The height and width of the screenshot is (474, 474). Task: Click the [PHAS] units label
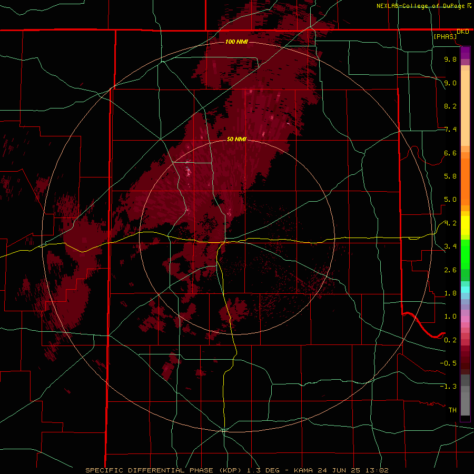pyautogui.click(x=445, y=36)
